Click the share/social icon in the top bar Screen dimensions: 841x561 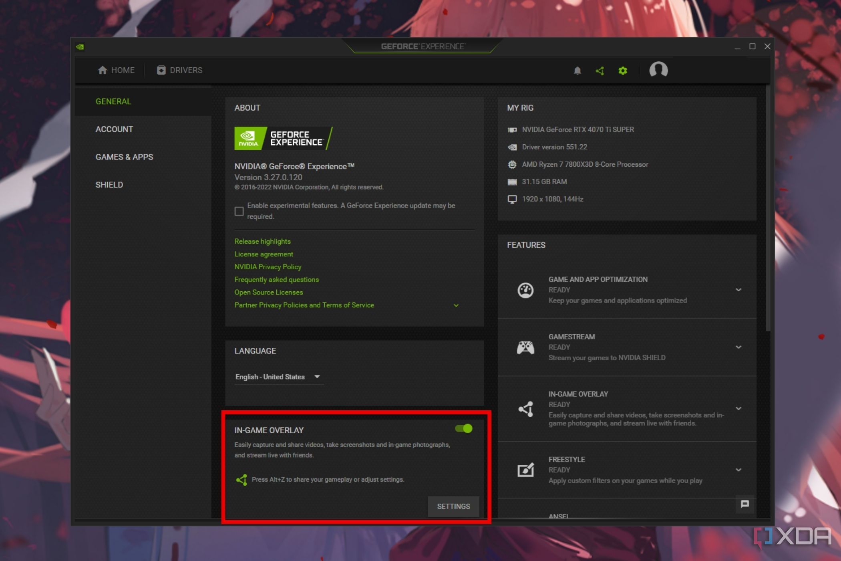tap(600, 70)
